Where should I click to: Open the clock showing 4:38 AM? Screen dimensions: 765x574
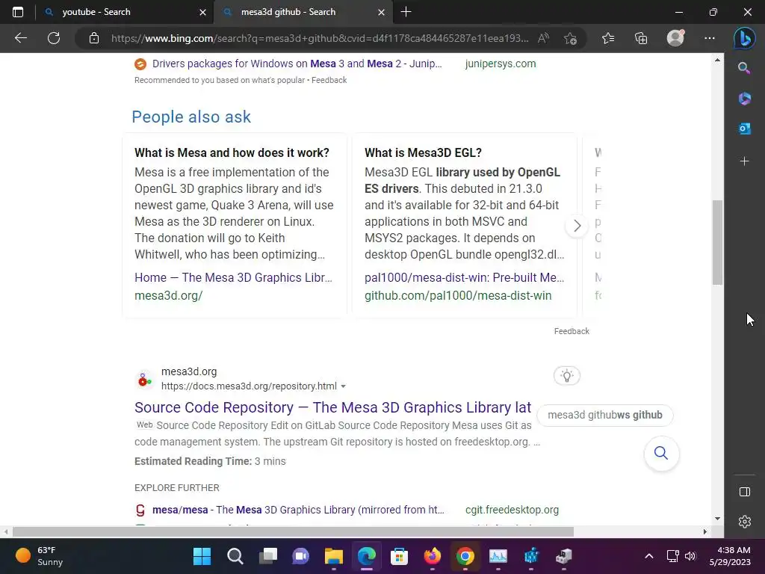tap(730, 556)
